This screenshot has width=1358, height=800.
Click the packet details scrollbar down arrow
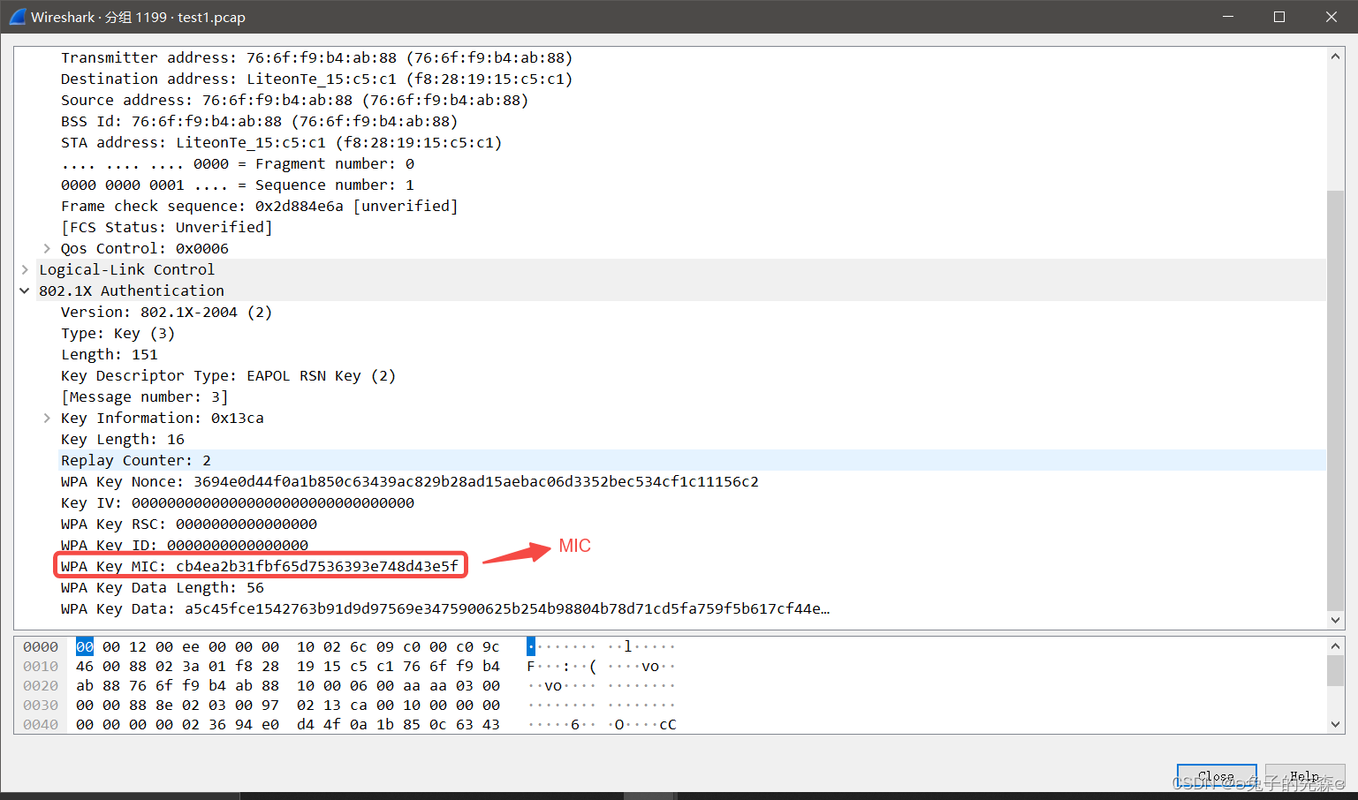pos(1335,620)
